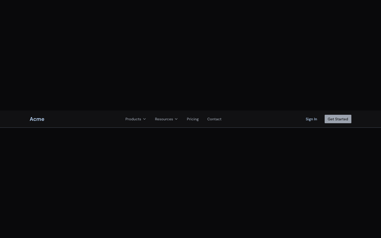This screenshot has width=381, height=238.
Task: Sign in to your account
Action: (311, 119)
